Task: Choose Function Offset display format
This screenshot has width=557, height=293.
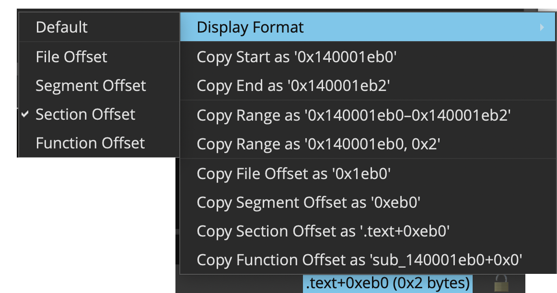Action: click(x=99, y=143)
